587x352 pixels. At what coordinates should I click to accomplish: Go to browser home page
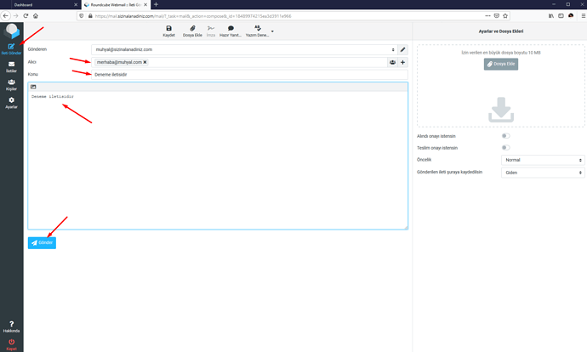(36, 15)
